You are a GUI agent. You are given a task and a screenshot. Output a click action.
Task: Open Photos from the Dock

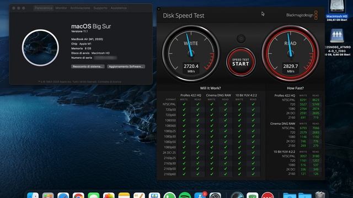coord(109,195)
